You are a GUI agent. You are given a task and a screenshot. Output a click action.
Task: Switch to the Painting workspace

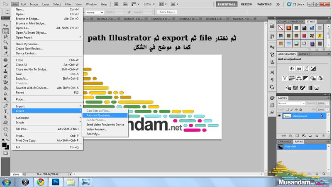(264, 4)
